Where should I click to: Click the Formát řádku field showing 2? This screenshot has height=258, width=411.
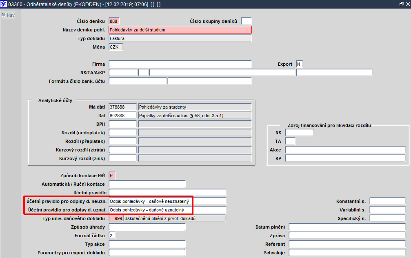click(112, 236)
